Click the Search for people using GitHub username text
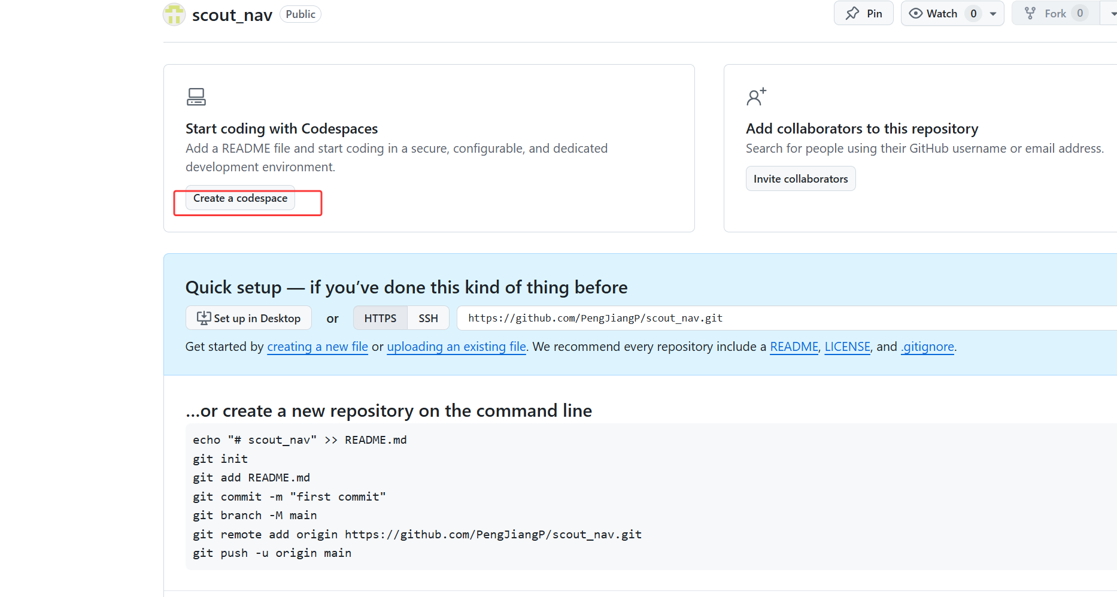Screen dimensions: 1117x597 (925, 149)
